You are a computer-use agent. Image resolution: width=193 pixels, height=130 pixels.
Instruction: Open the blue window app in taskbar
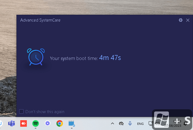point(72,123)
